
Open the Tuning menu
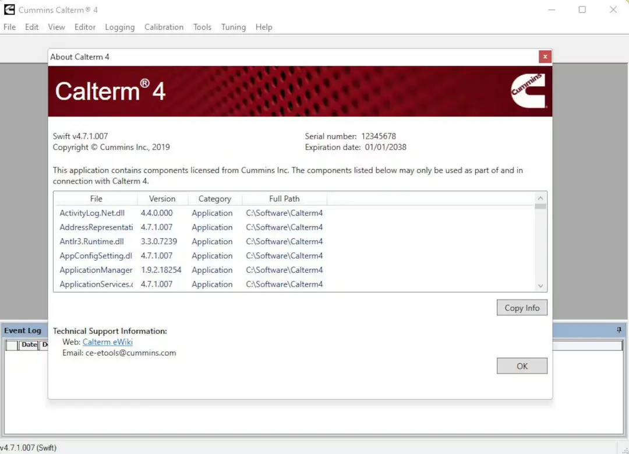pyautogui.click(x=233, y=27)
